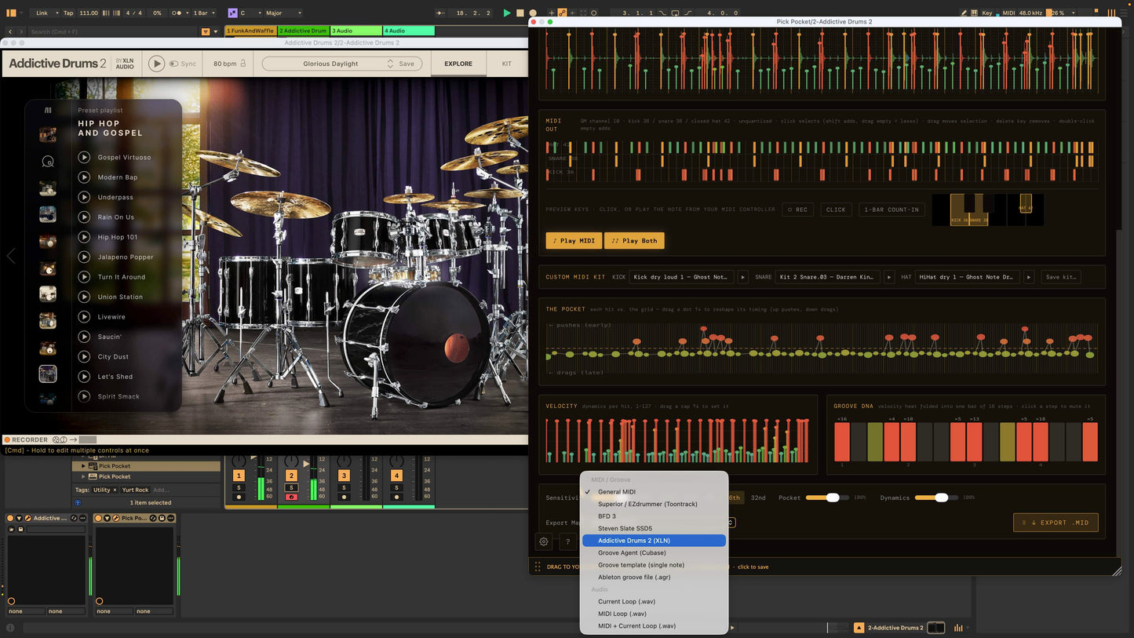Click the Play MIDI button
This screenshot has width=1134, height=638.
pyautogui.click(x=574, y=241)
